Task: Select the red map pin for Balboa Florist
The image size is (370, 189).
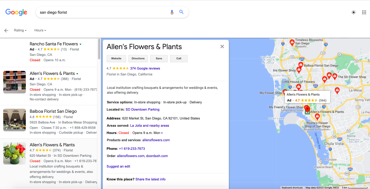Action: [x=300, y=64]
